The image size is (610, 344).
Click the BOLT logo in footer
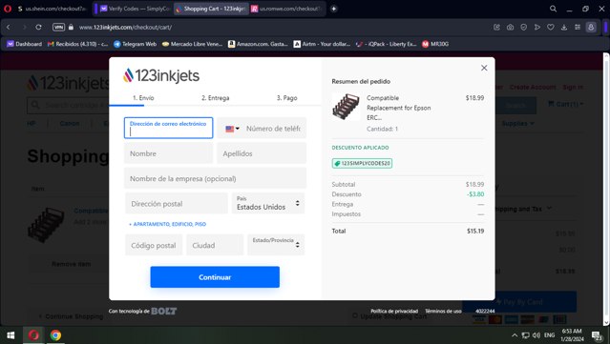(x=164, y=311)
